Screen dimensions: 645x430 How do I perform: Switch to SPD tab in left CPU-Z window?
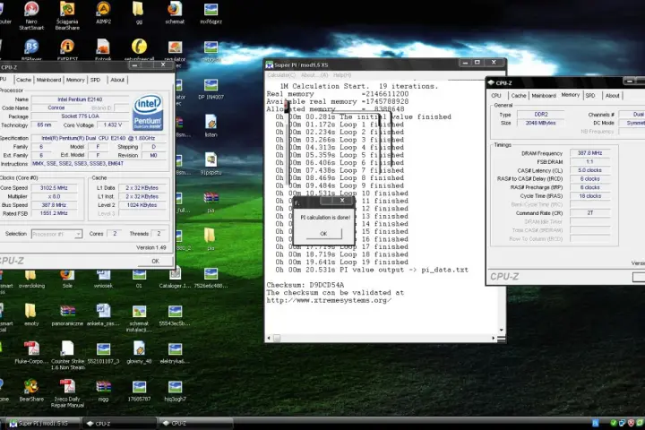pos(96,80)
